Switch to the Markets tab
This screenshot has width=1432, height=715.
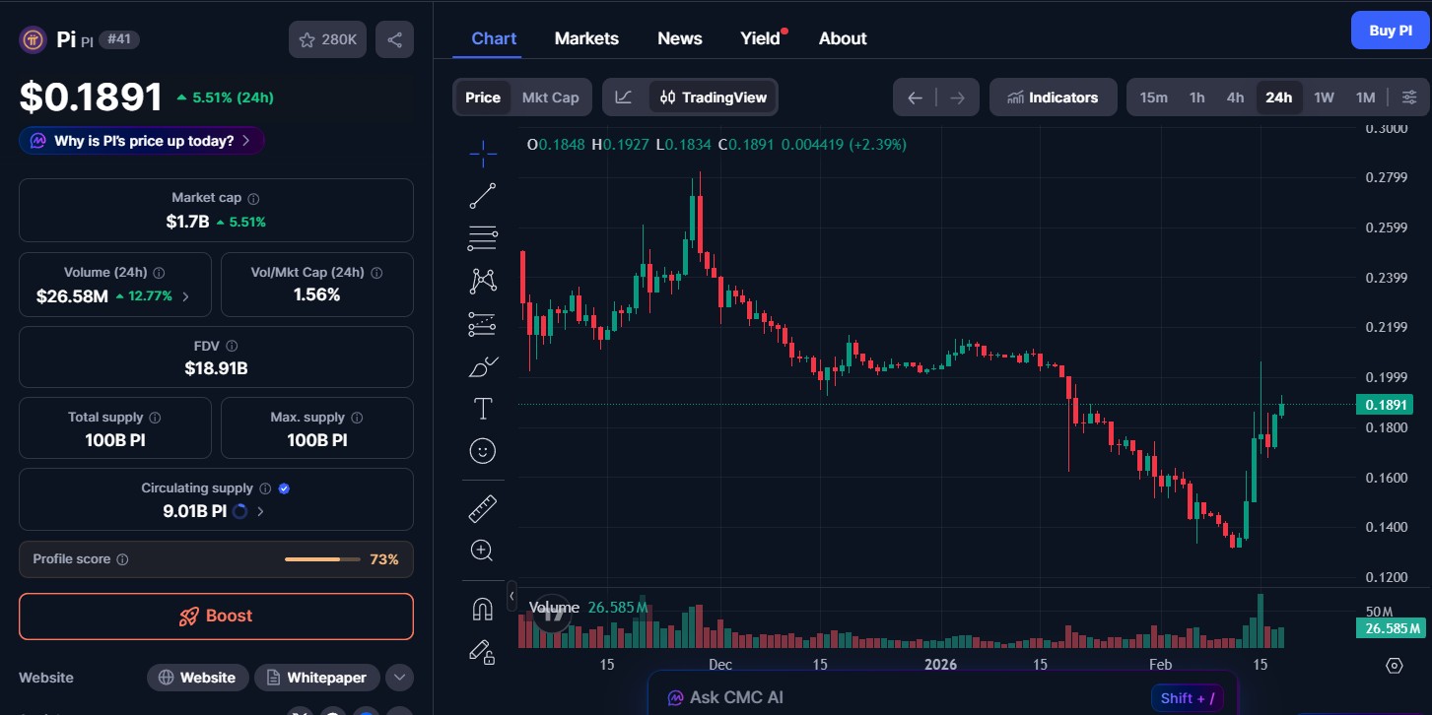[x=586, y=37]
